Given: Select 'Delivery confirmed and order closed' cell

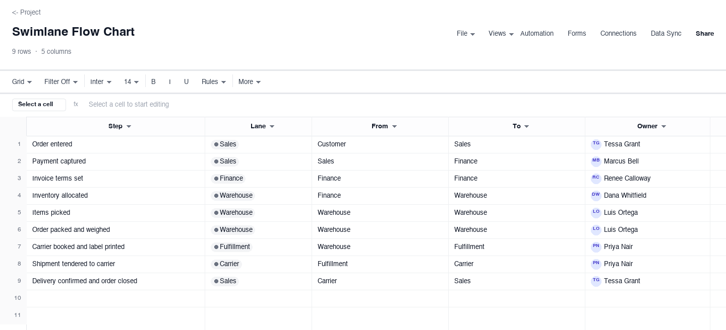Looking at the screenshot, I should point(115,281).
